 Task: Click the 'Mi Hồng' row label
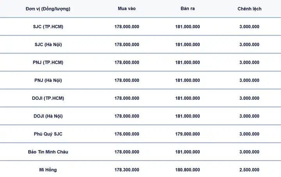[48, 170]
